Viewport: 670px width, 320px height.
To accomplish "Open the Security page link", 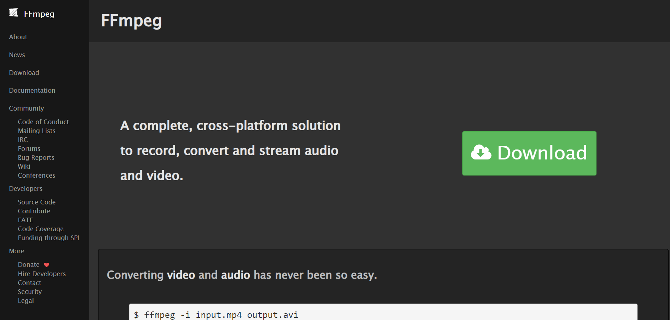I will (30, 292).
